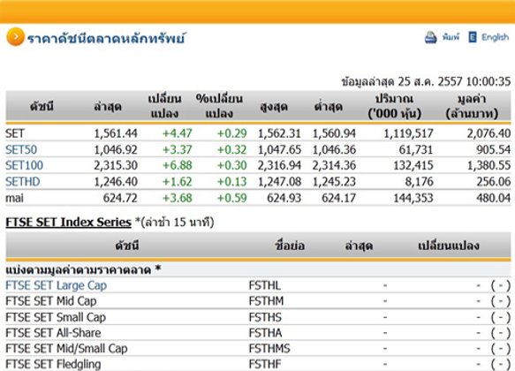515x371 pixels.
Task: Select SET100 change +6.88
Action: tap(178, 165)
